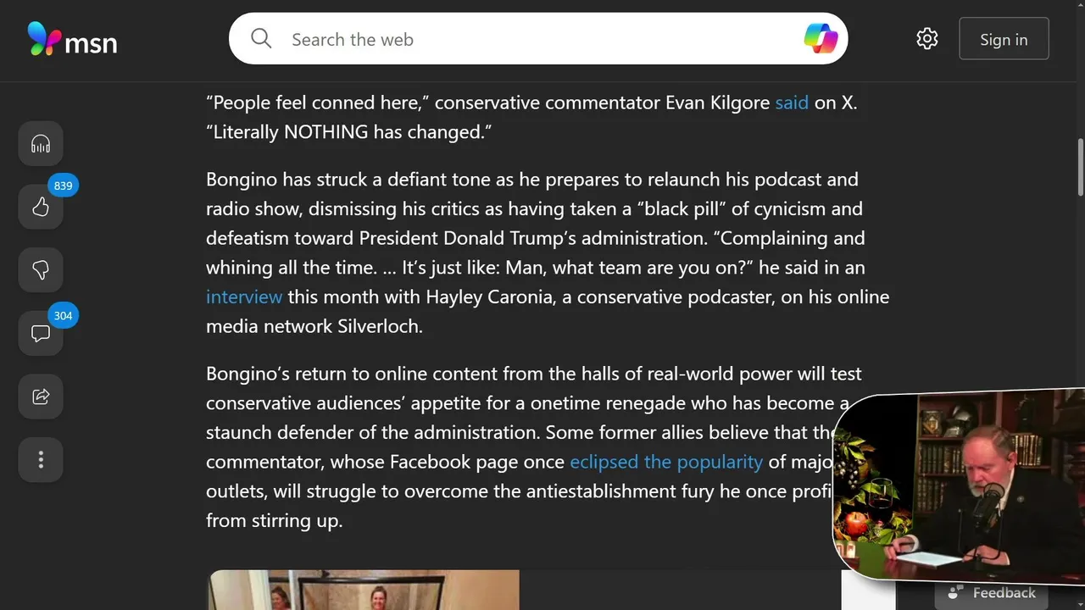Open the settings gear icon
Screen dimensions: 1085x610
926,39
